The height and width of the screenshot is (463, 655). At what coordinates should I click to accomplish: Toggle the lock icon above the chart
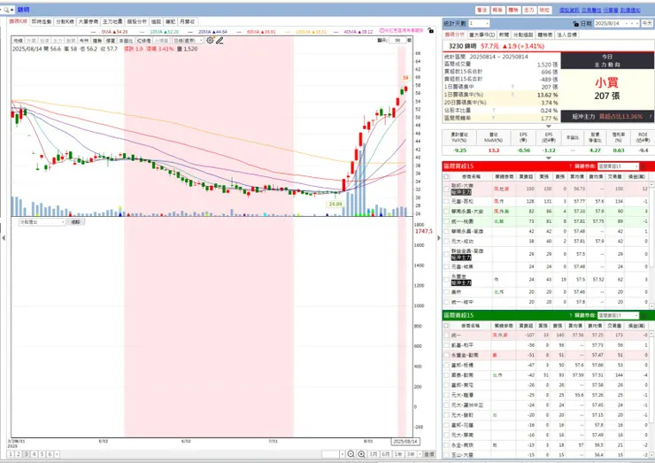click(430, 30)
